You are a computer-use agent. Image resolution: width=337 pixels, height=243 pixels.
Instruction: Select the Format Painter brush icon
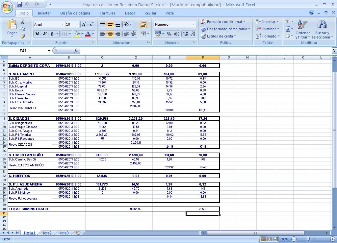click(23, 36)
